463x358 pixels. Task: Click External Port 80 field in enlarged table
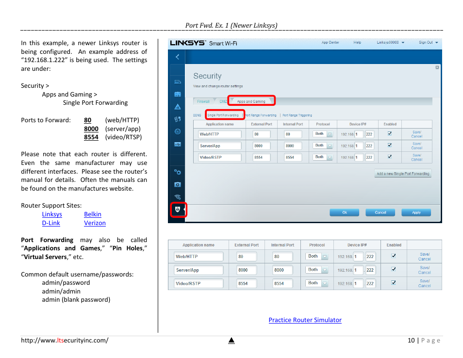coord(247,257)
